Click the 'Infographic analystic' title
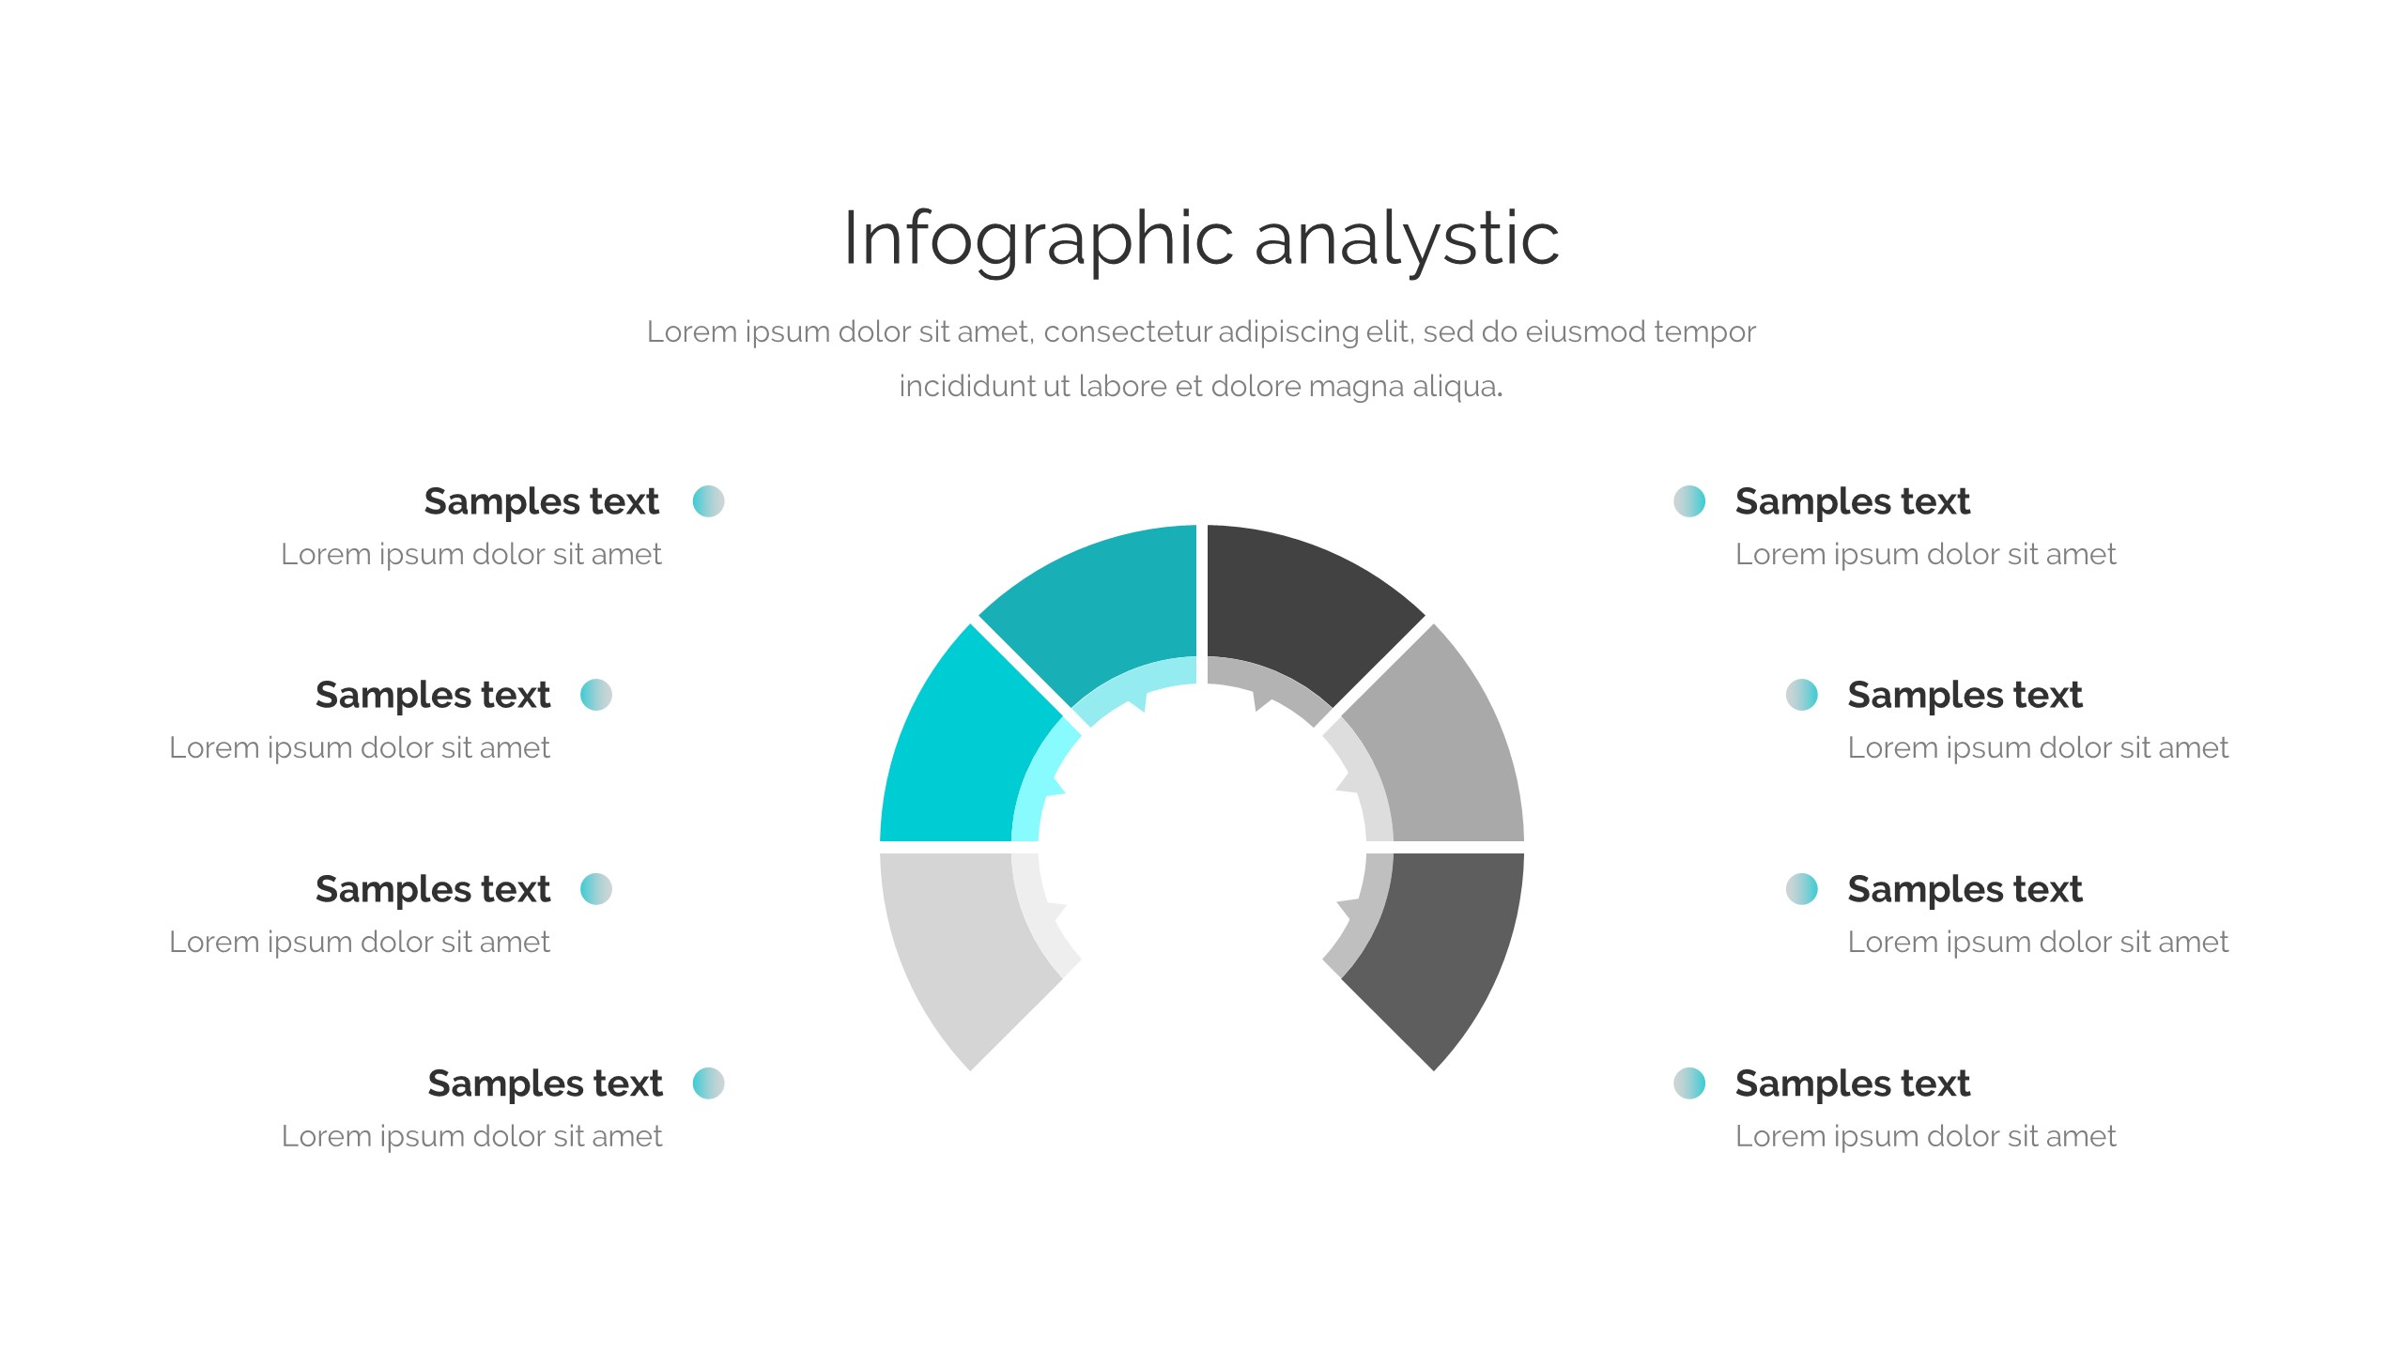 [x=1201, y=239]
